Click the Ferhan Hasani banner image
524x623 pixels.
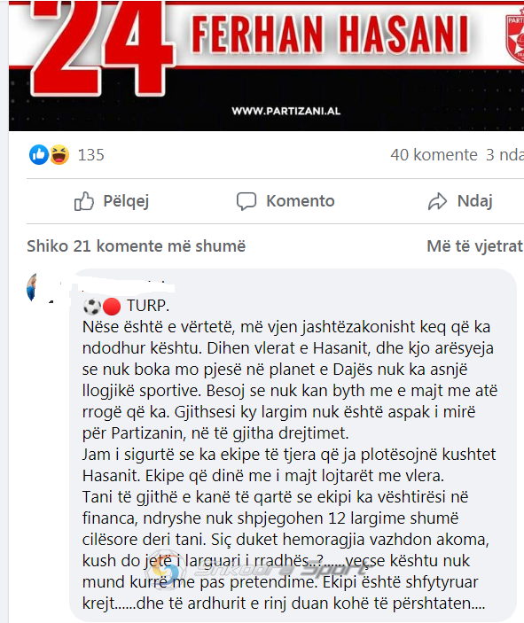pos(266,66)
